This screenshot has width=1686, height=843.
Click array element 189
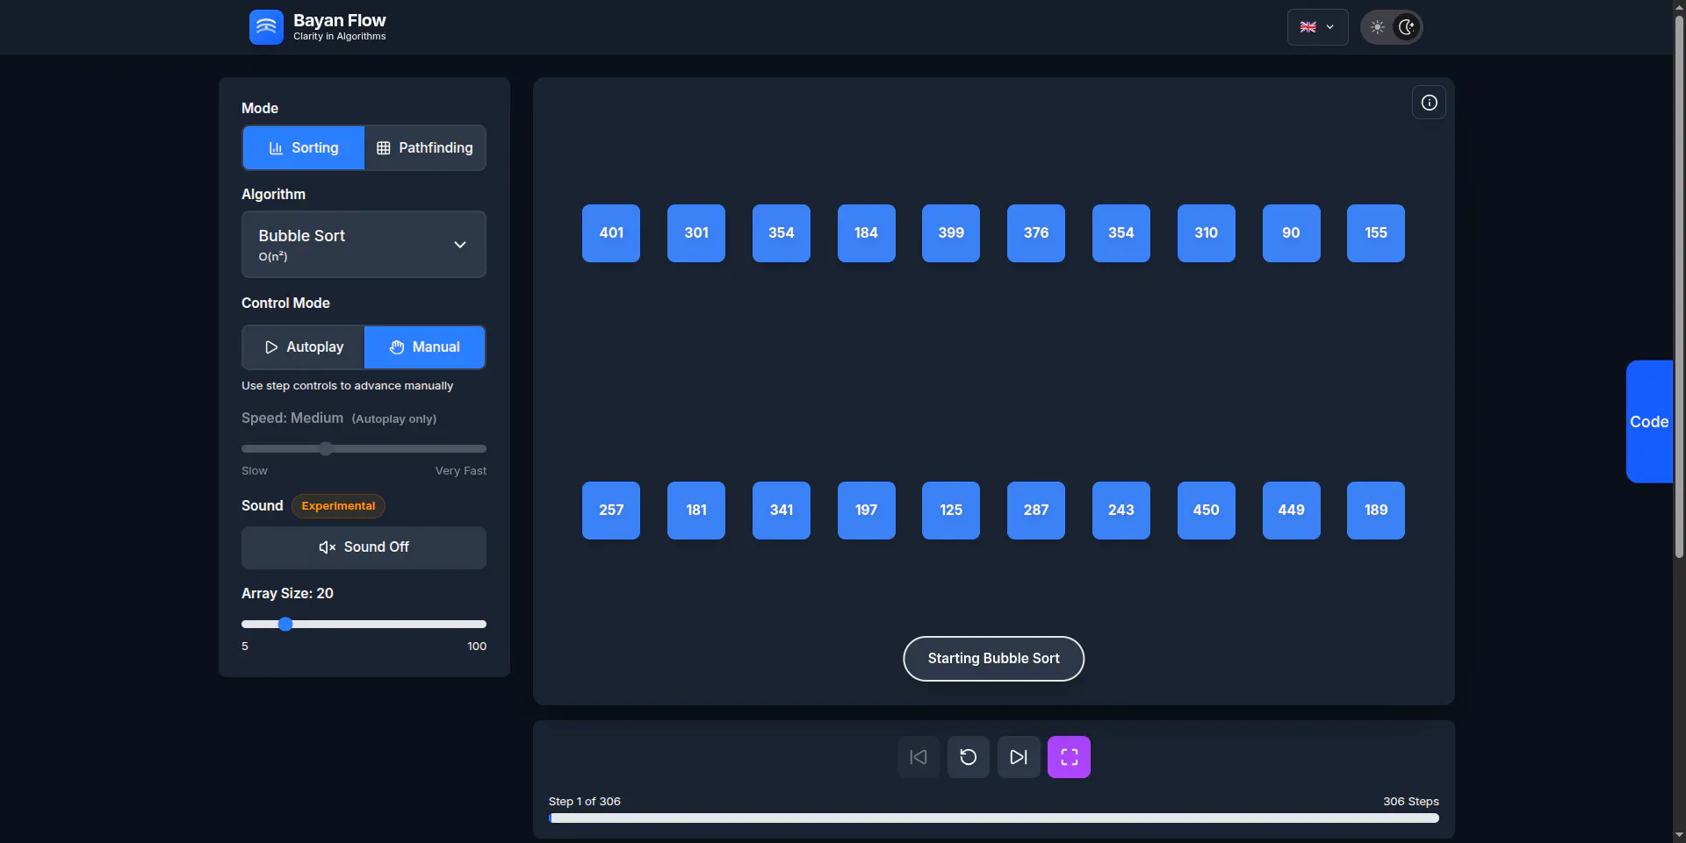1376,511
